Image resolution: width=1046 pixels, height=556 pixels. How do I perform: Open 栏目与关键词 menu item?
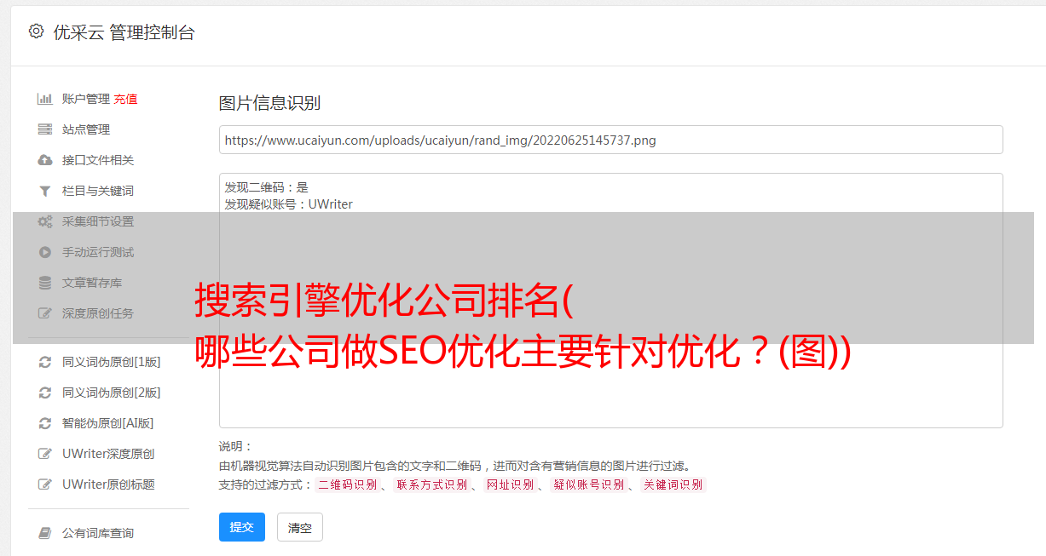point(98,191)
